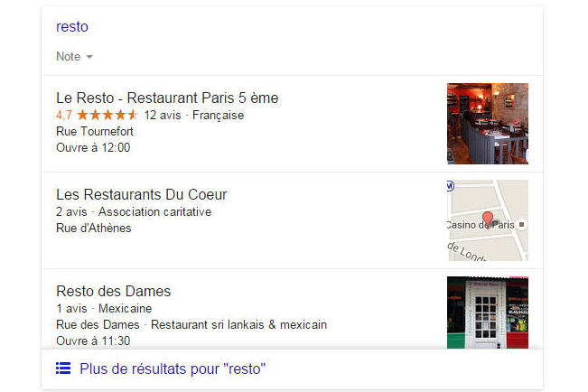Open the Note dropdown filter

point(74,56)
